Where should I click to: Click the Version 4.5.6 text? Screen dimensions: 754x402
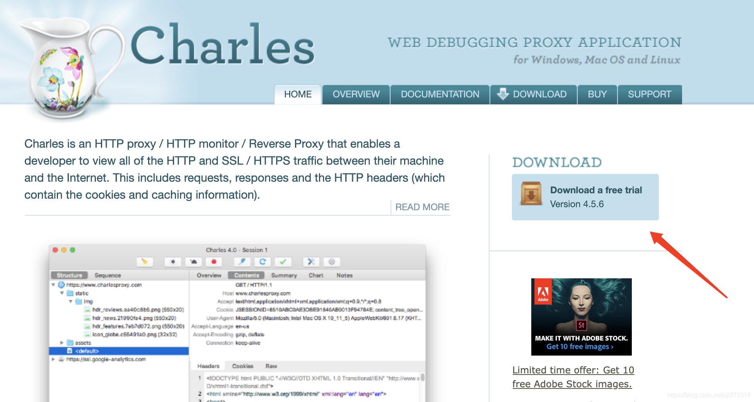click(x=577, y=204)
